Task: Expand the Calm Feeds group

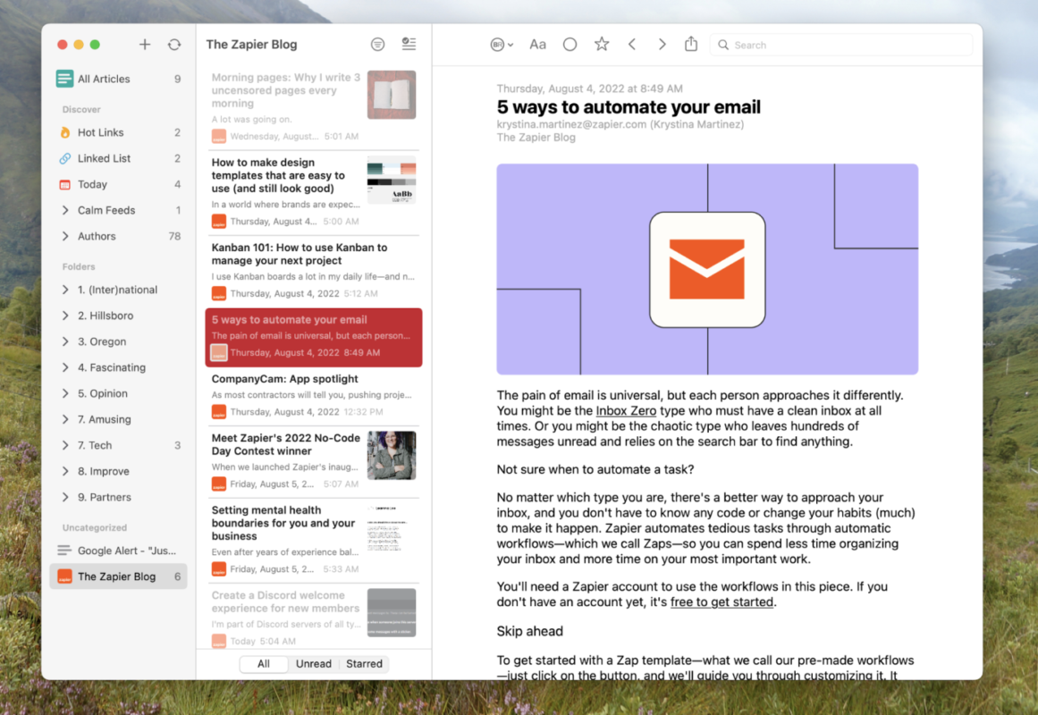Action: coord(65,210)
